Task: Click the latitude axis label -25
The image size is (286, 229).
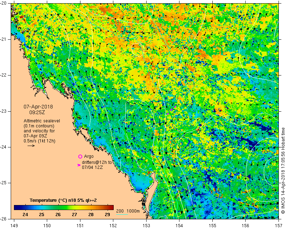Action: 3,183
